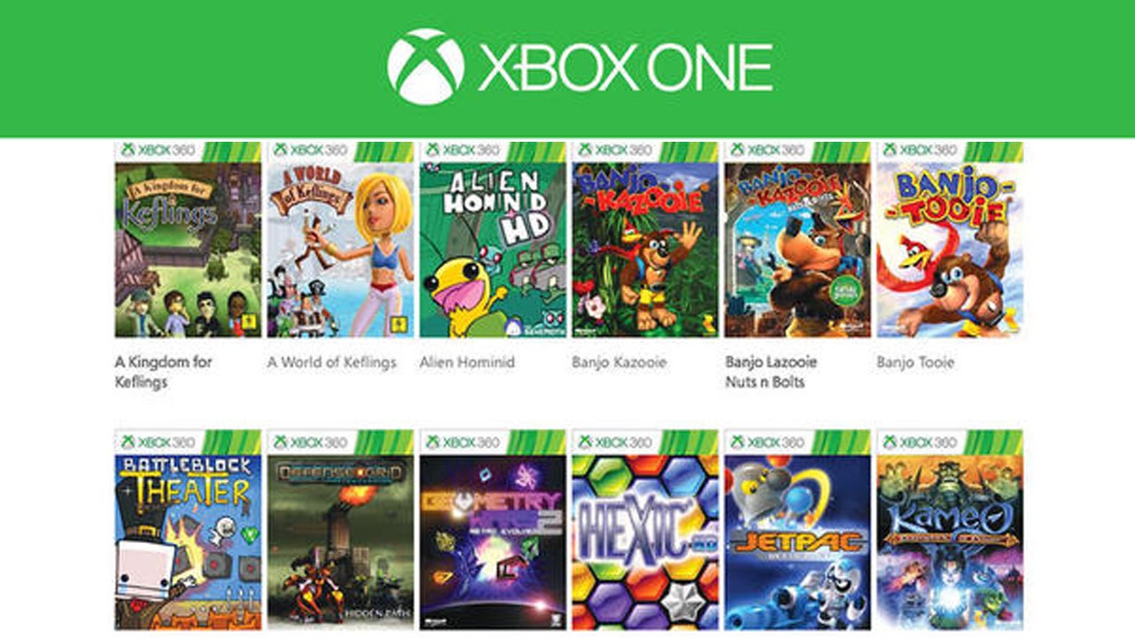1135x638 pixels.
Task: Click the 'A Kingdom for Keflings' title text
Action: click(x=164, y=372)
